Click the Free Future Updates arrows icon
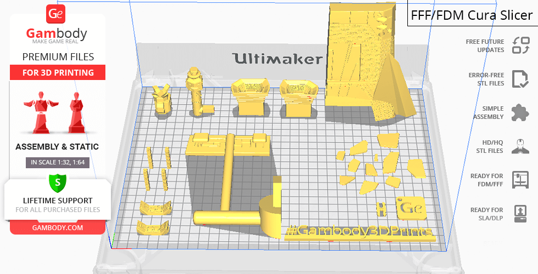This screenshot has height=274, width=538. (520, 45)
